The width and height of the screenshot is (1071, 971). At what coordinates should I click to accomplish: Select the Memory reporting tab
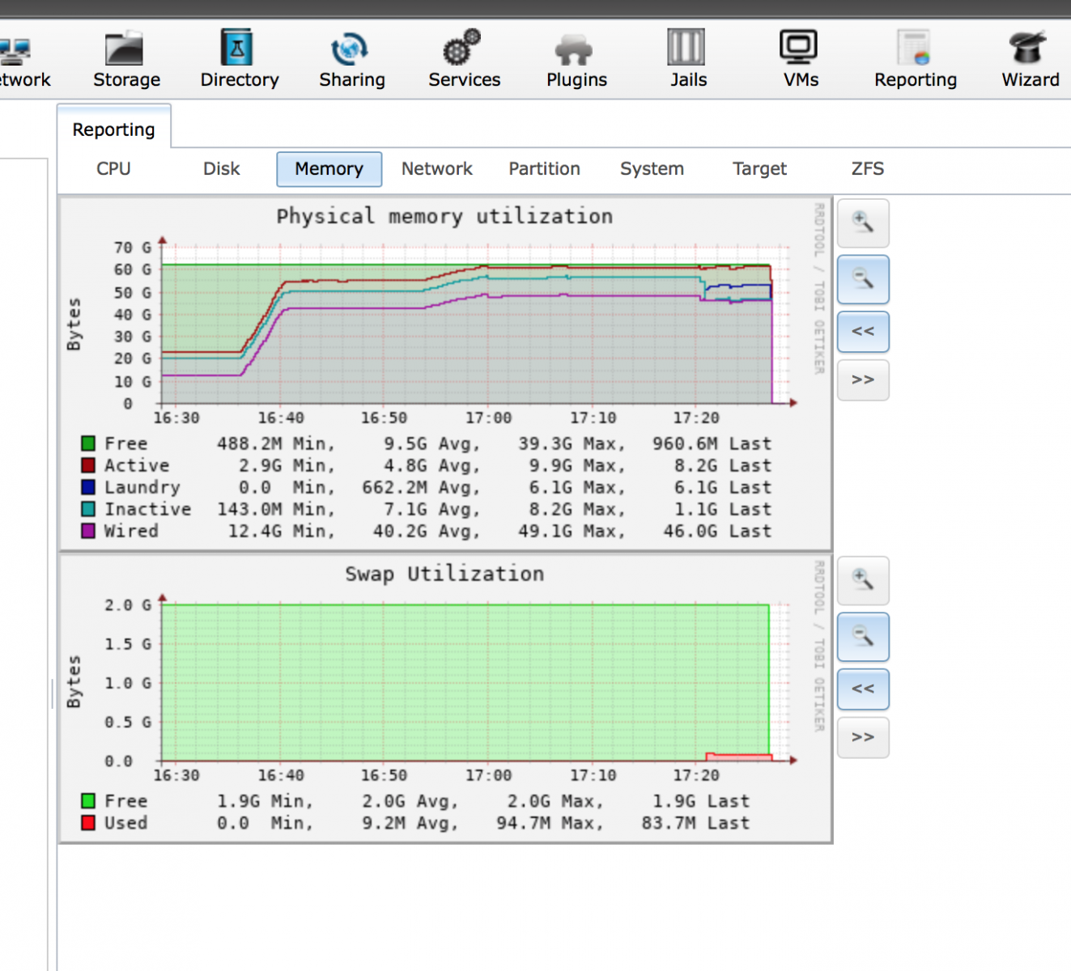(x=329, y=169)
